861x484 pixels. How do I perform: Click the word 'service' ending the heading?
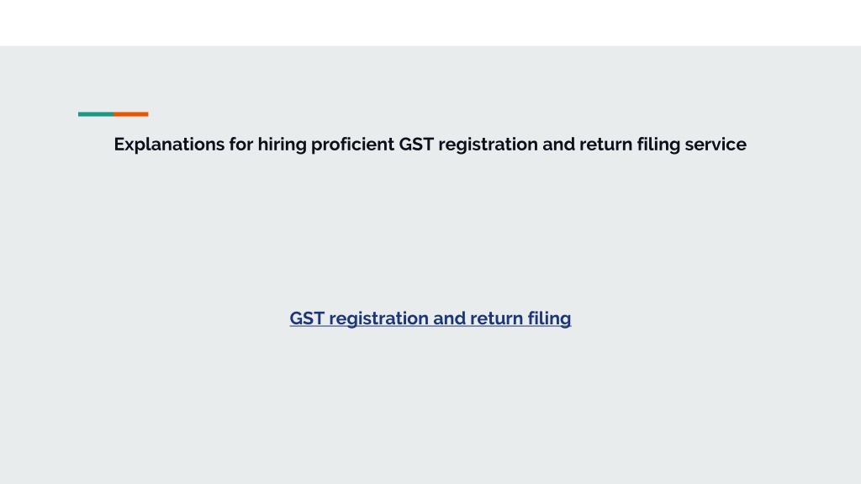(716, 145)
